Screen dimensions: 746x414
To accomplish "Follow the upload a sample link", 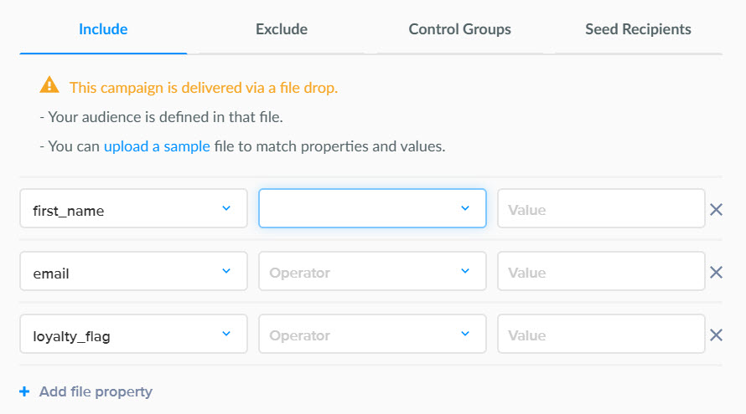I will [157, 146].
